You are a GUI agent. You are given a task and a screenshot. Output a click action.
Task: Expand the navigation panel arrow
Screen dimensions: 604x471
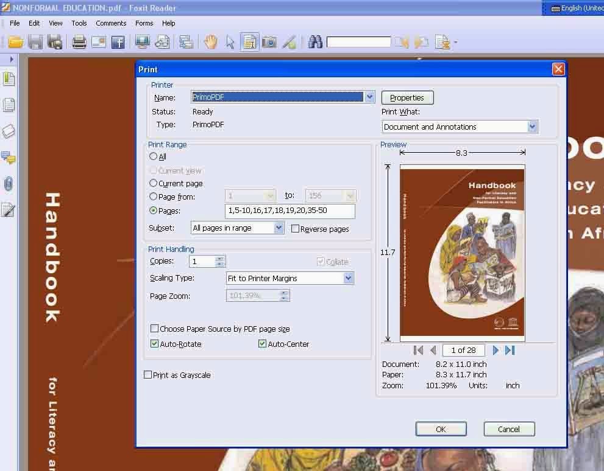(x=12, y=59)
